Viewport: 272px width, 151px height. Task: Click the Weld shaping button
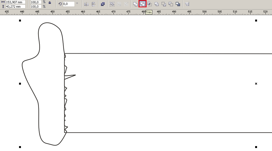[x=135, y=4]
